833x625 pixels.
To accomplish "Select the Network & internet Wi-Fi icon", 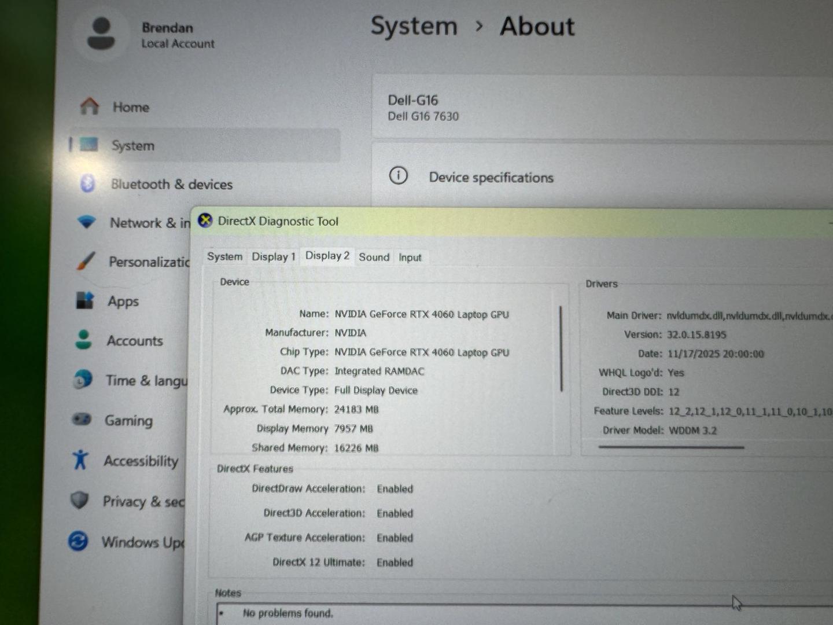I will (x=87, y=222).
